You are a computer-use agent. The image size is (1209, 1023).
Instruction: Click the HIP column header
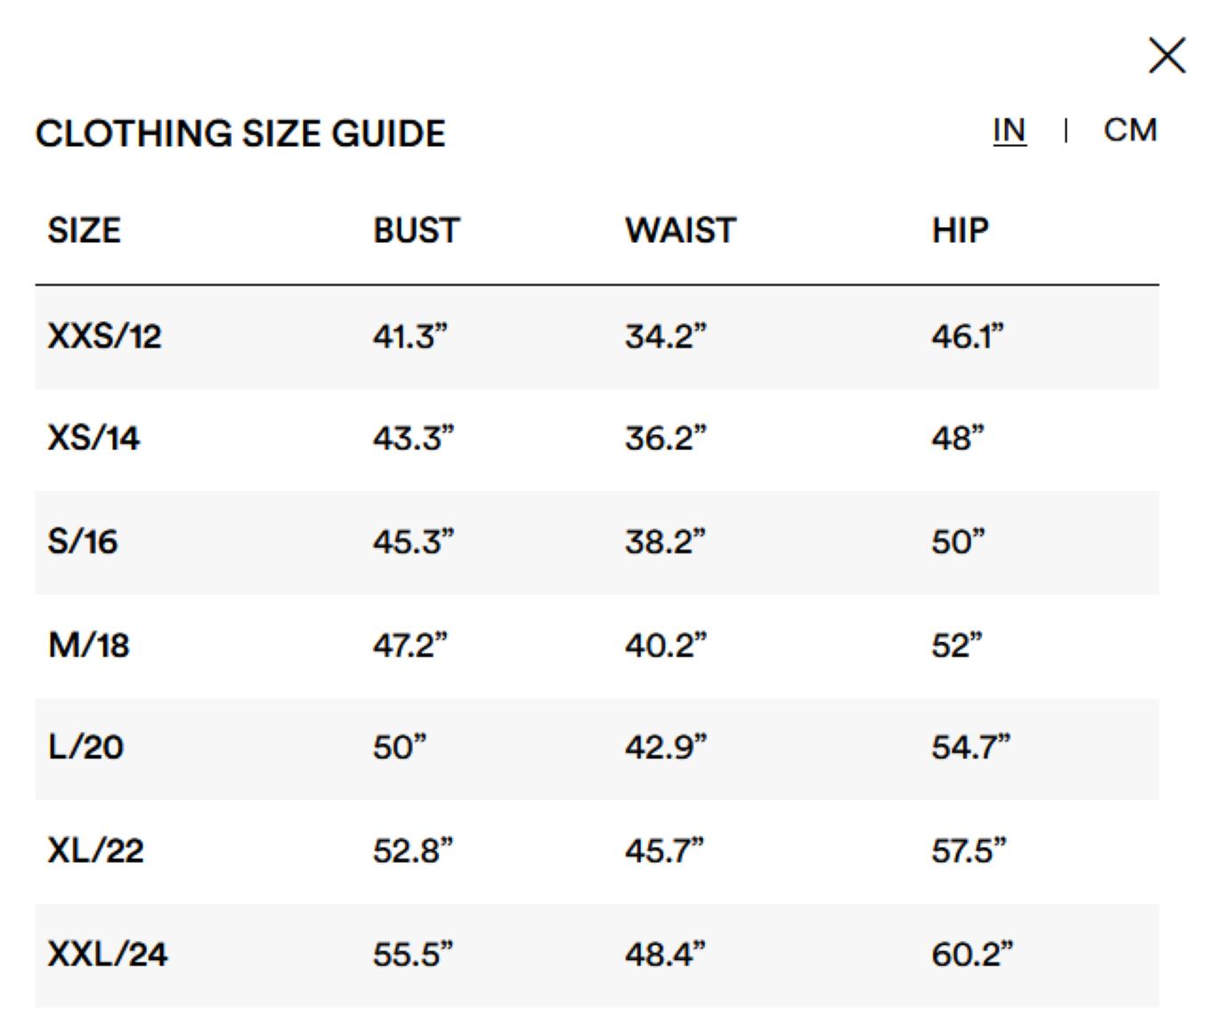coord(961,230)
